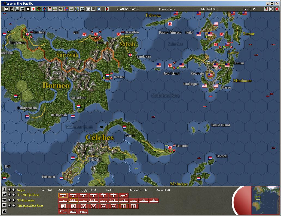Next air unit arrow beside T1/15th Tpt Chutai
Viewport: 281px width, 216px height.
tap(14, 195)
